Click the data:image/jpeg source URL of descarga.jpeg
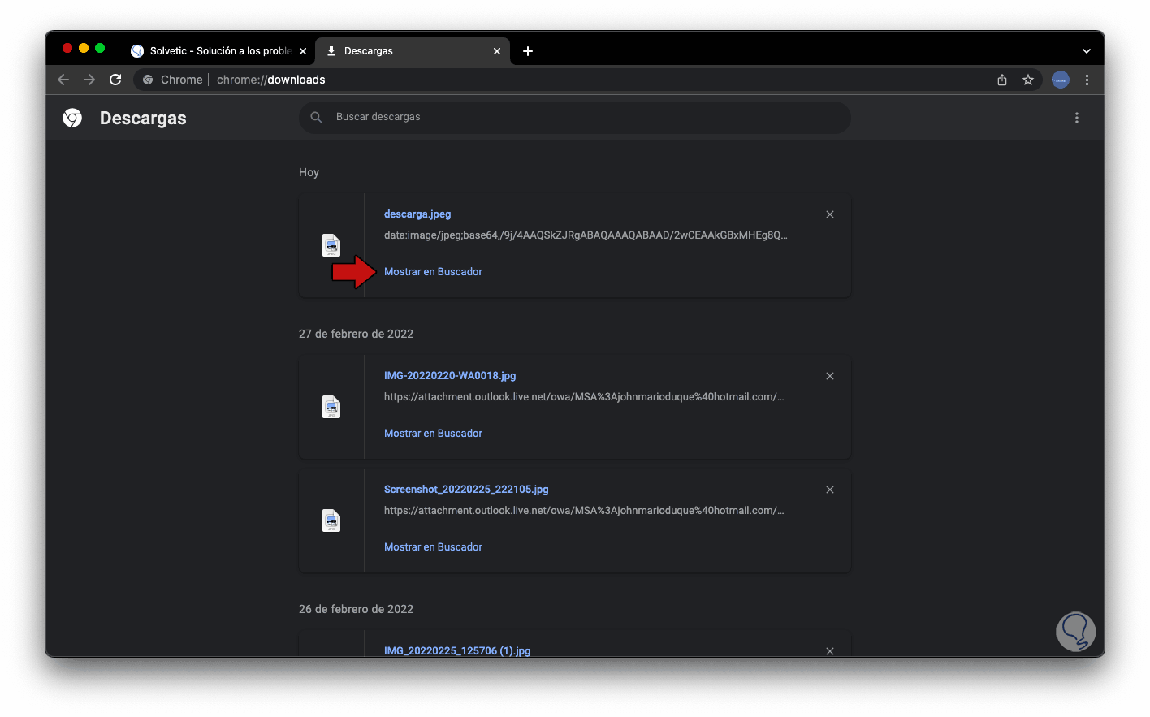Image resolution: width=1150 pixels, height=717 pixels. point(586,235)
